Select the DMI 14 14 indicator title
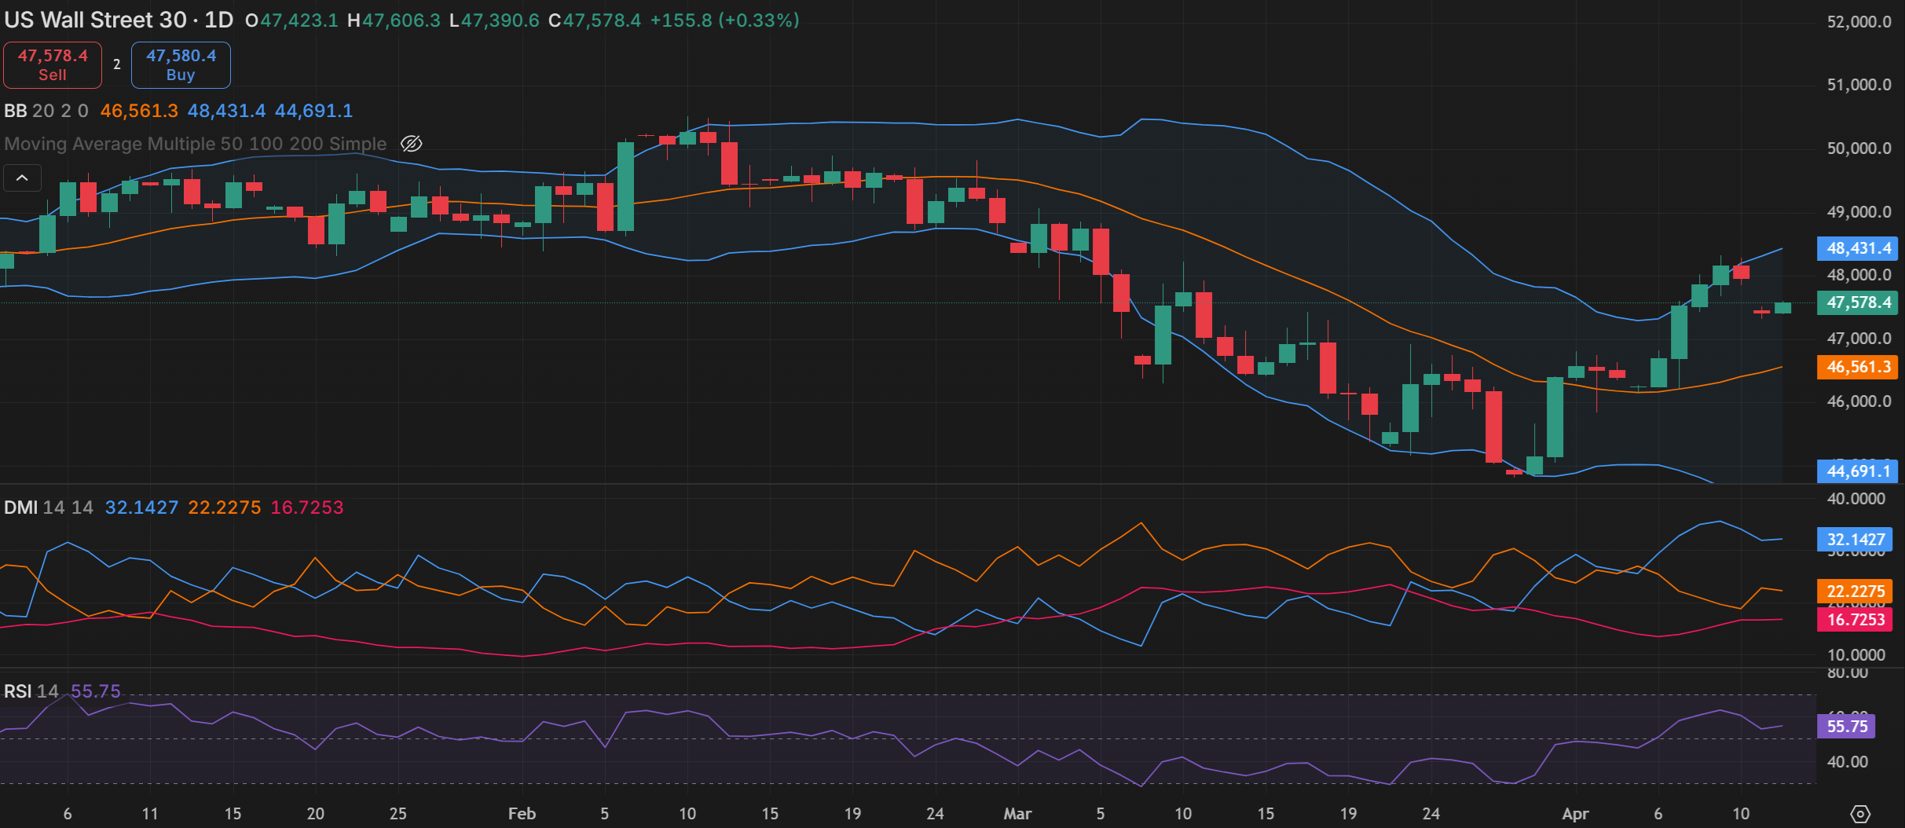 click(48, 507)
